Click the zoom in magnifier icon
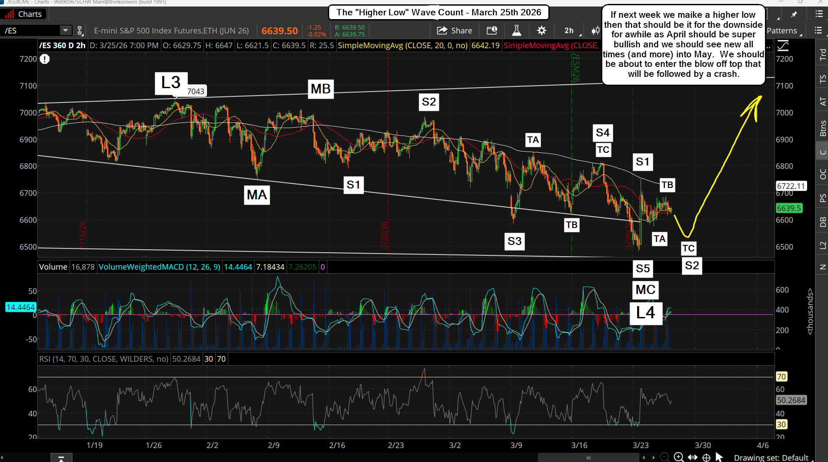This screenshot has width=828, height=462. [678, 457]
